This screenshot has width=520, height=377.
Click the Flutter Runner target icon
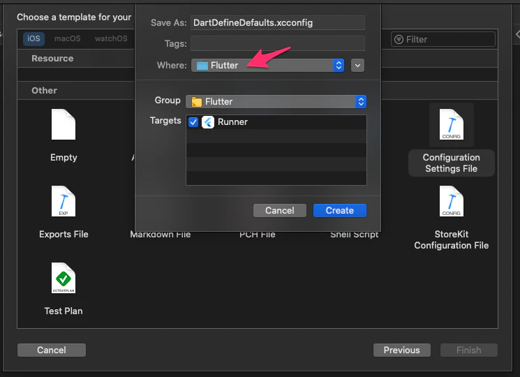coord(208,122)
